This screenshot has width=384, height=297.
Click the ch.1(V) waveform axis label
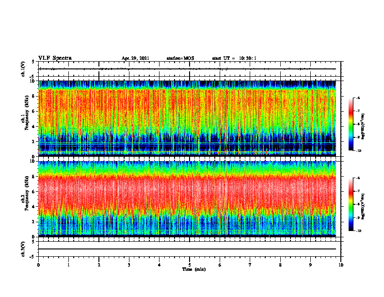pos(23,69)
